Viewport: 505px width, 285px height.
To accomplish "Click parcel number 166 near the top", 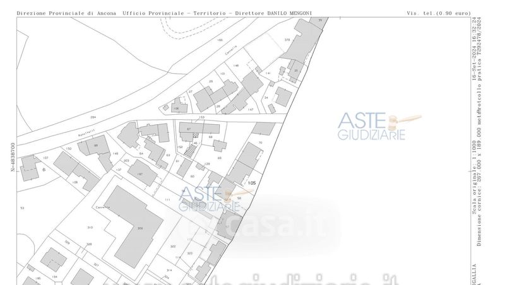I will [220, 40].
